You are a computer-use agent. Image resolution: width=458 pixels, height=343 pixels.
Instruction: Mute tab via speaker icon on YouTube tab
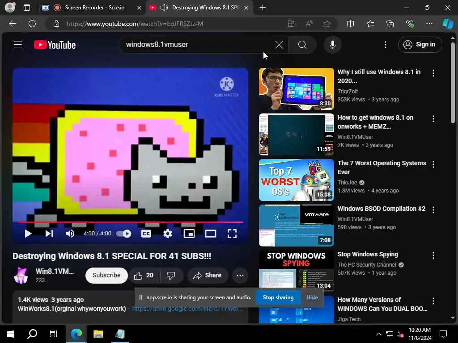click(164, 8)
